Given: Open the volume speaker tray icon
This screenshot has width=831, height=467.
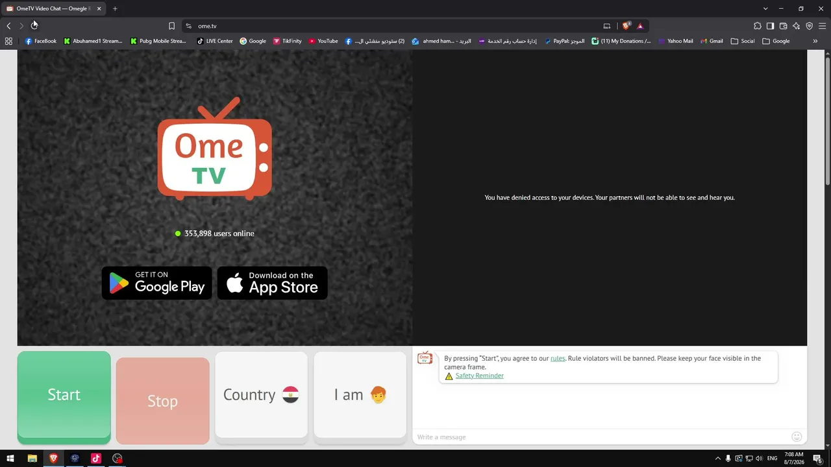Looking at the screenshot, I should tap(760, 459).
